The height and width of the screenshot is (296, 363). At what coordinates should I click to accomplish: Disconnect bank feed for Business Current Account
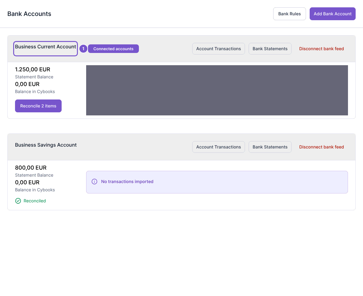pyautogui.click(x=321, y=49)
